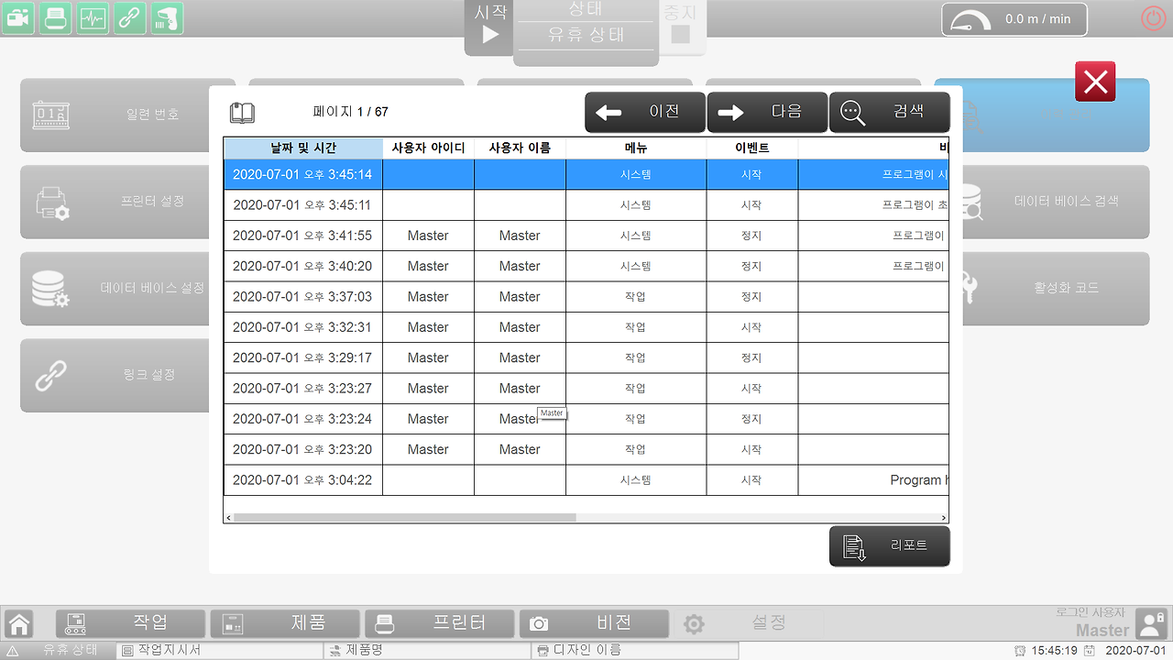Switch to the 비전 tab at the bottom

tap(594, 623)
